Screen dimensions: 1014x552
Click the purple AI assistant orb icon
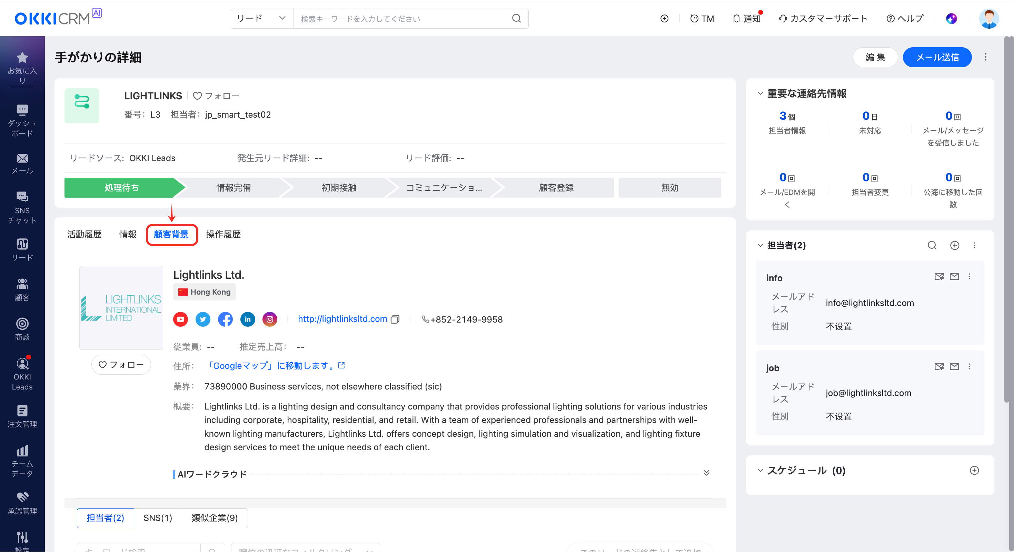(952, 19)
